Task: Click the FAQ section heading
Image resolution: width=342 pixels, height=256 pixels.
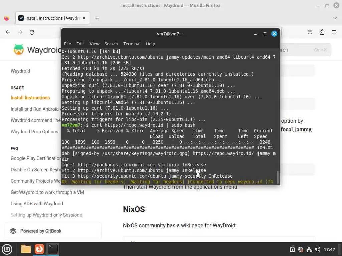Action: [14, 148]
